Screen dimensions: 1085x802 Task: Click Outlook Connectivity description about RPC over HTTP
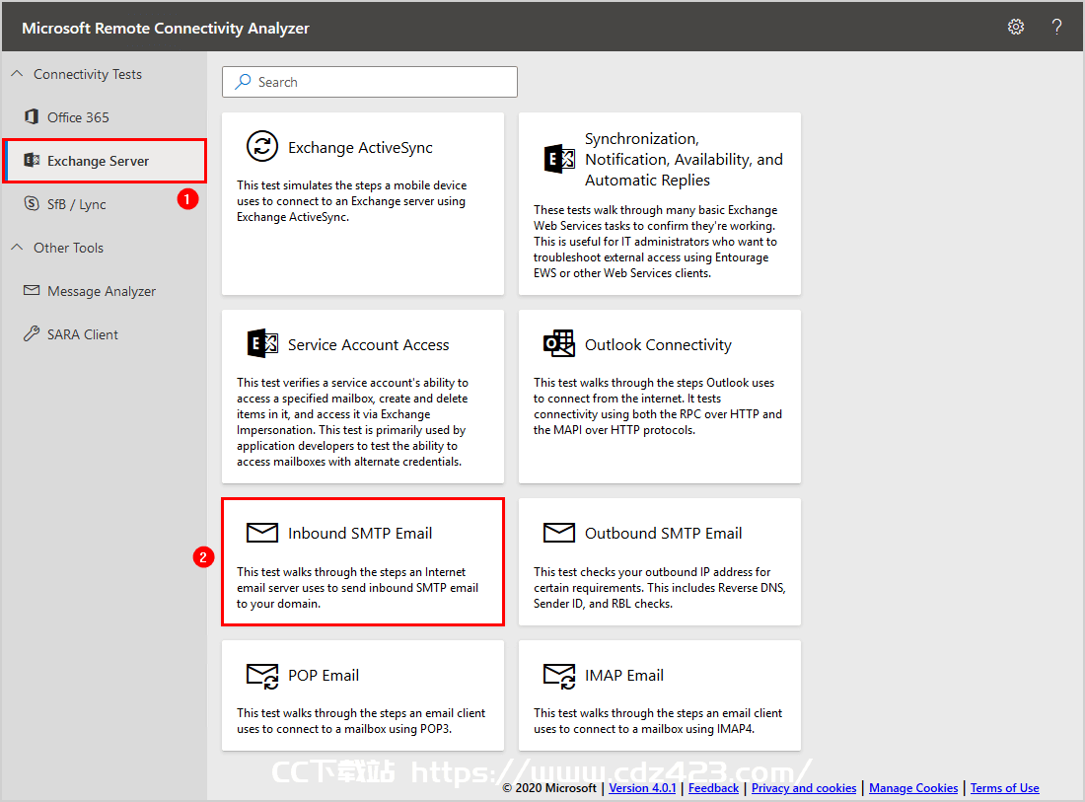point(657,406)
